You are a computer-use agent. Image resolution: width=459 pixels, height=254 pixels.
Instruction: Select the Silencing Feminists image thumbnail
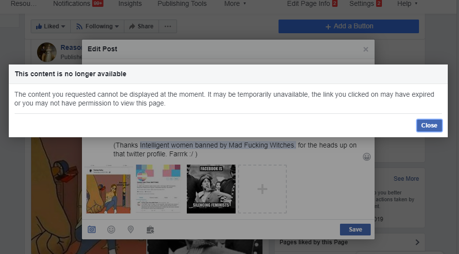pos(211,189)
